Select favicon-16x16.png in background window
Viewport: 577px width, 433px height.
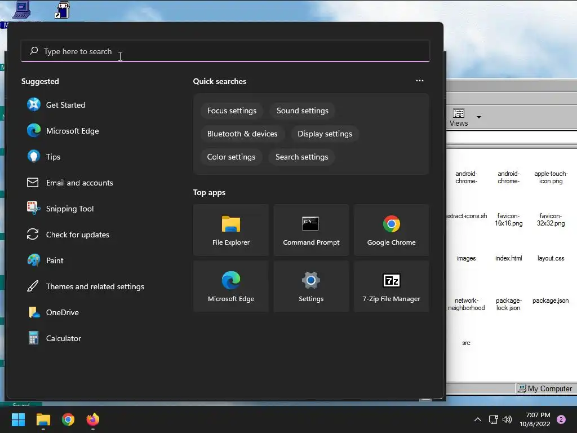509,219
